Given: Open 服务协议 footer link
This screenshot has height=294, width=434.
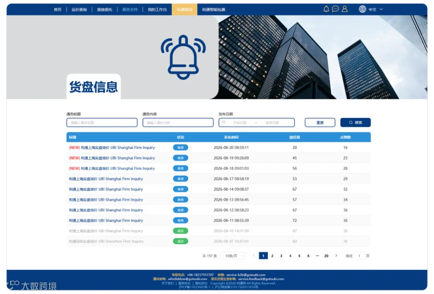Looking at the screenshot, I should tap(184, 283).
